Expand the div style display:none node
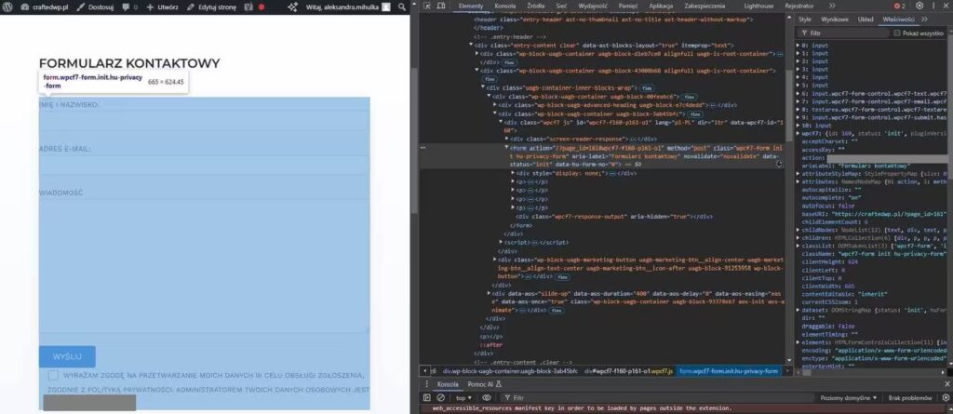Viewport: 953px width, 414px height. point(513,173)
